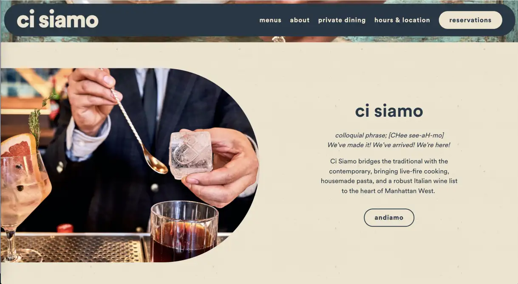Select the large ci siamo heading
Image resolution: width=518 pixels, height=284 pixels.
[x=389, y=111]
